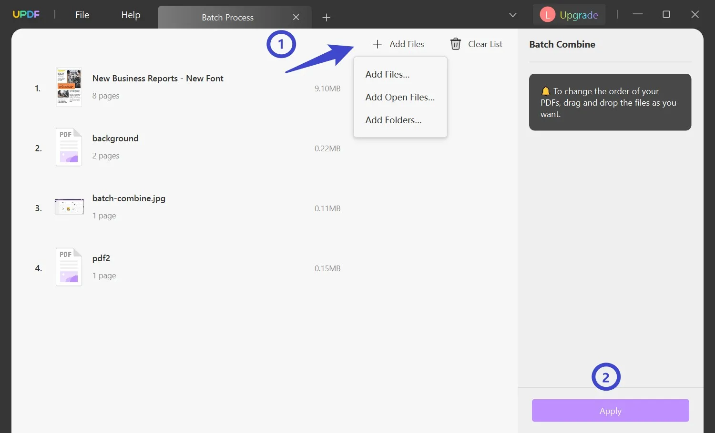Click the UPDF logo
Viewport: 715px width, 433px height.
[x=26, y=14]
